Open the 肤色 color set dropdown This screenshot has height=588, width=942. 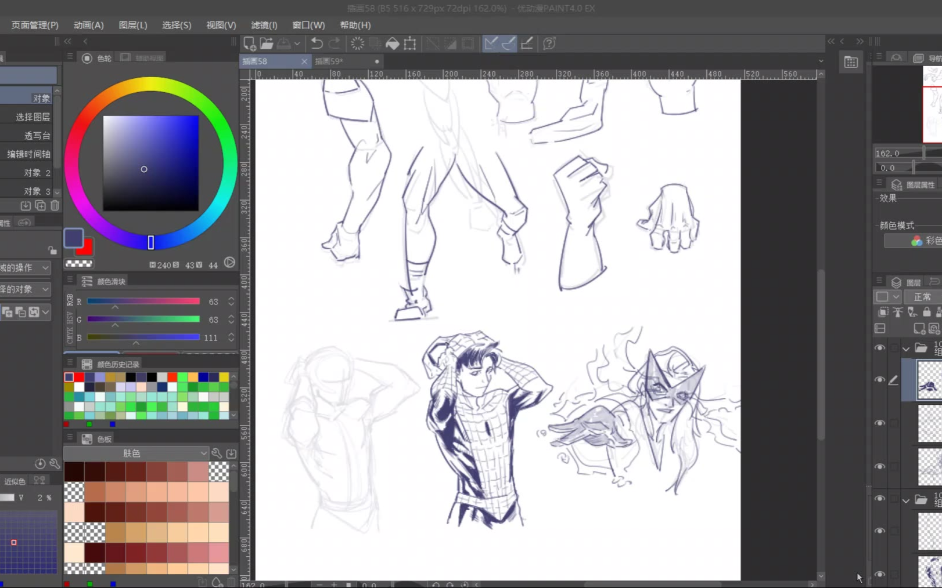(x=136, y=453)
